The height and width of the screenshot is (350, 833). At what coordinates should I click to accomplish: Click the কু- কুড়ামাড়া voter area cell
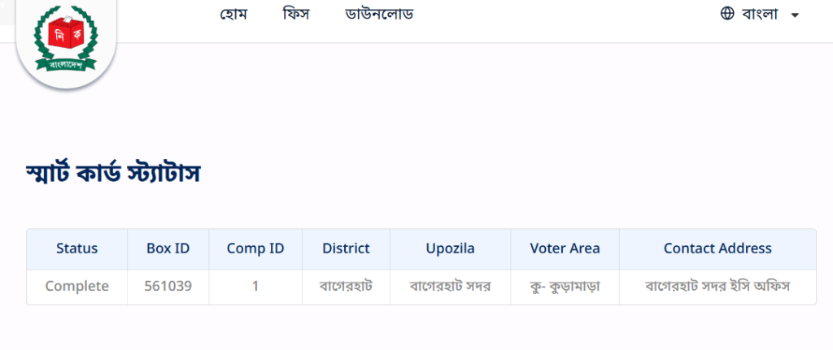565,287
